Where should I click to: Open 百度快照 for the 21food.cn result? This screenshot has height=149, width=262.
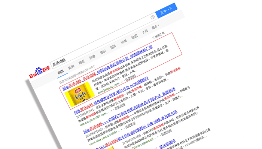tap(167, 132)
